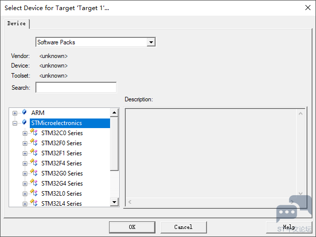Select ARM in the device tree
316x237 pixels.
38,113
